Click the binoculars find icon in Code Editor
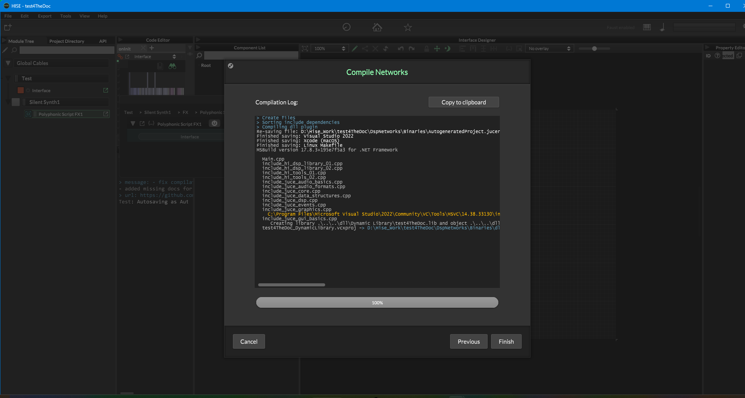 [x=172, y=66]
